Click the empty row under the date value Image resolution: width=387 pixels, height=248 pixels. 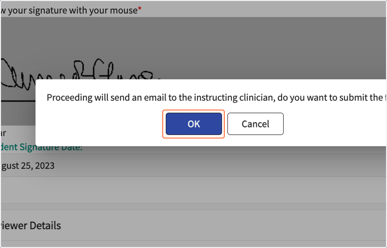pos(193,190)
